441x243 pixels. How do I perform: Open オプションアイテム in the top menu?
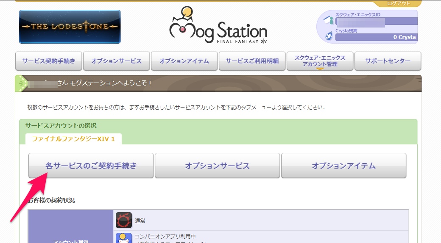point(184,61)
